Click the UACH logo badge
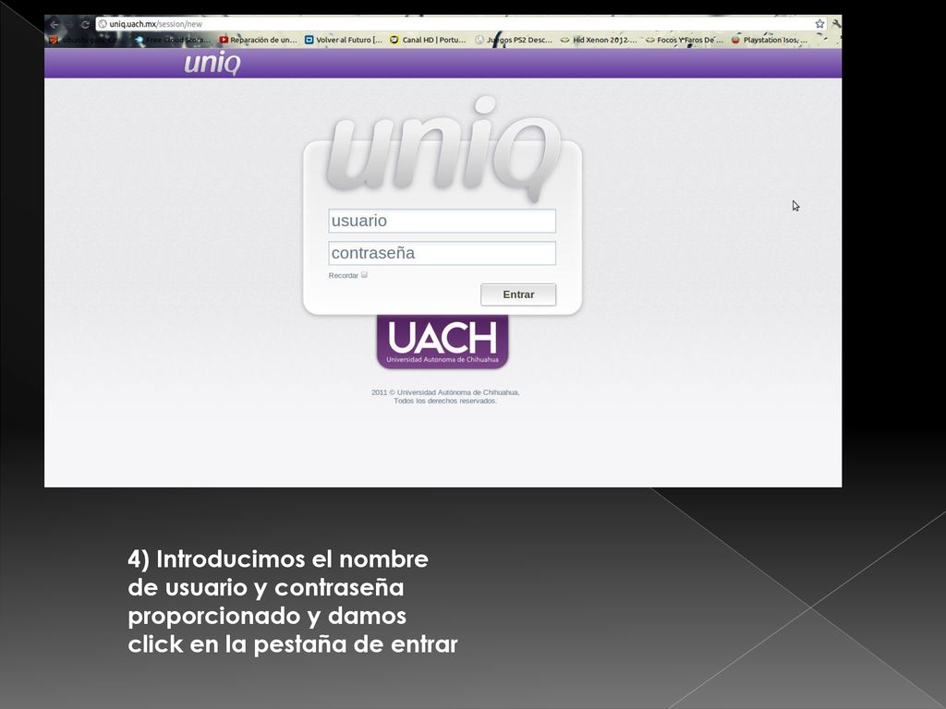The image size is (946, 709). tap(443, 342)
